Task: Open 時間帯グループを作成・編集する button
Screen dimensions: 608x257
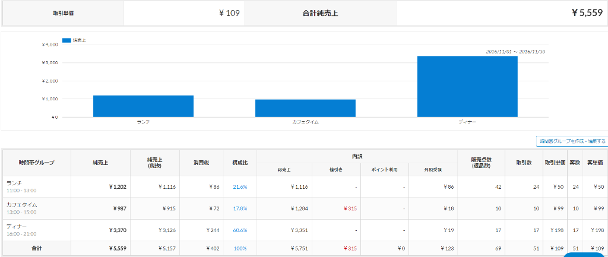Action: point(572,141)
